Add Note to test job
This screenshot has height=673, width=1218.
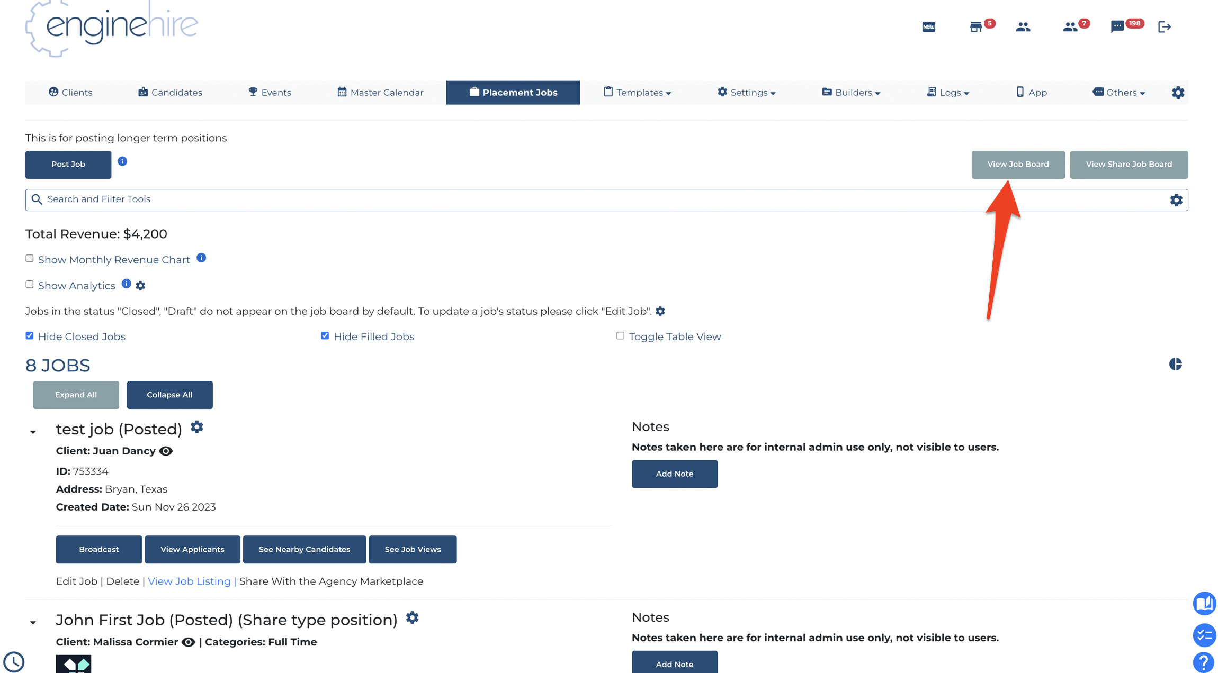[x=675, y=474]
